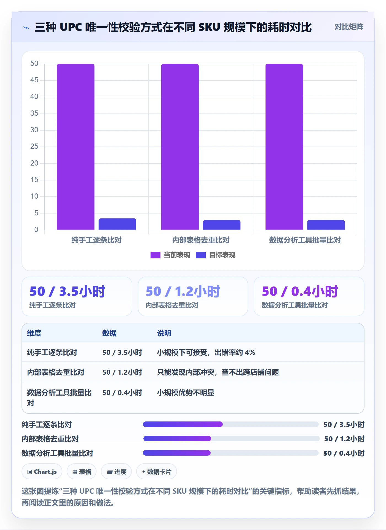This screenshot has width=386, height=530.
Task: Click the blue target bar for 内部表格去重比对
Action: 221,225
